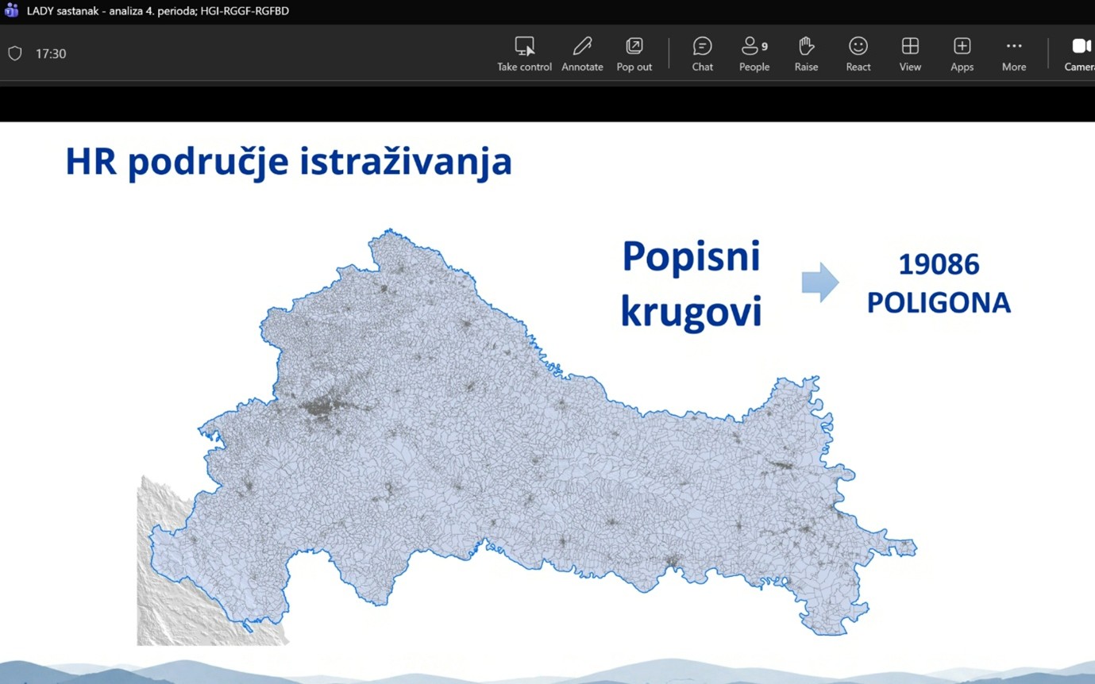Click the 19086 POLIGONA text
Screen dimensions: 1095x684
[939, 283]
